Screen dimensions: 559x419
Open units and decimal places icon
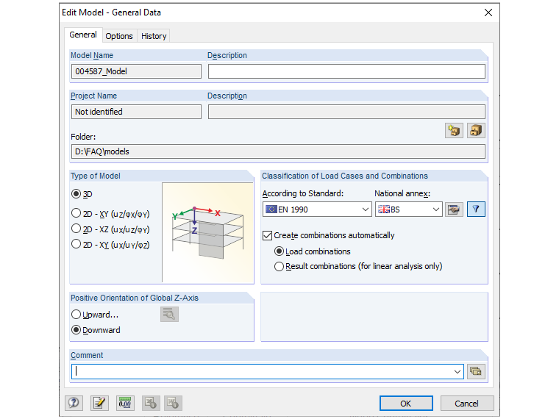coord(125,403)
